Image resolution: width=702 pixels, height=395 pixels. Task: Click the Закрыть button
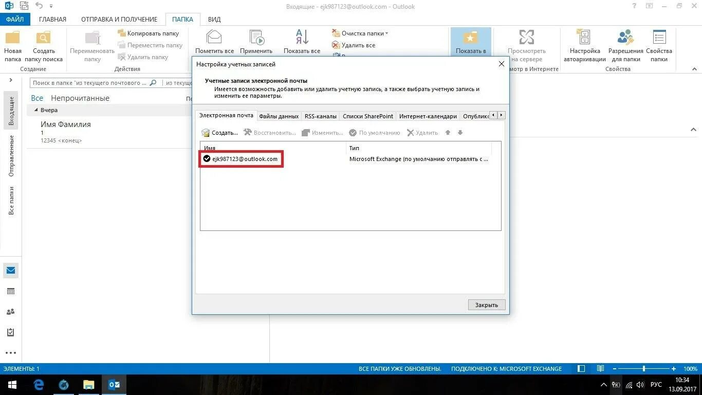[487, 305]
